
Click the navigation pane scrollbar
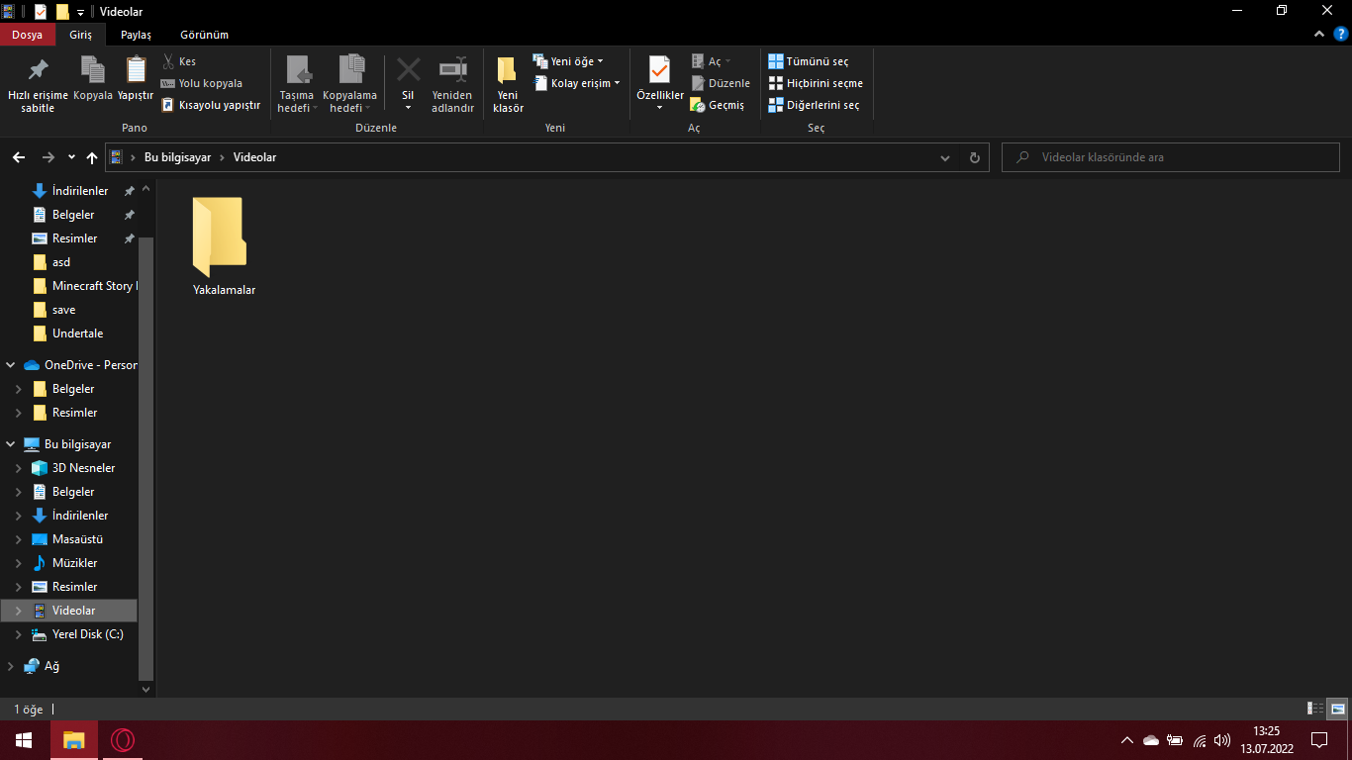point(146,457)
